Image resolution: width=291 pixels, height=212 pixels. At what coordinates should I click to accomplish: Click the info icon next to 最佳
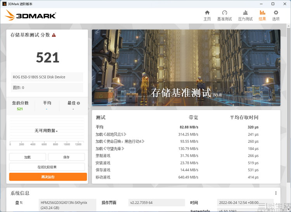(78, 103)
